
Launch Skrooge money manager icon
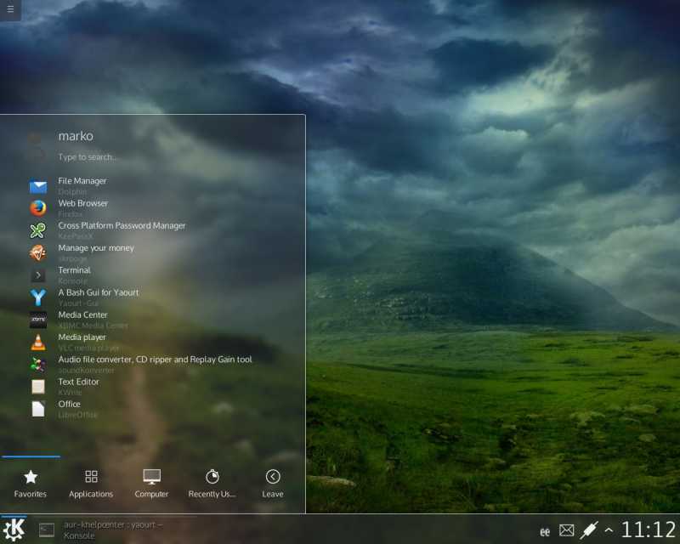(38, 253)
